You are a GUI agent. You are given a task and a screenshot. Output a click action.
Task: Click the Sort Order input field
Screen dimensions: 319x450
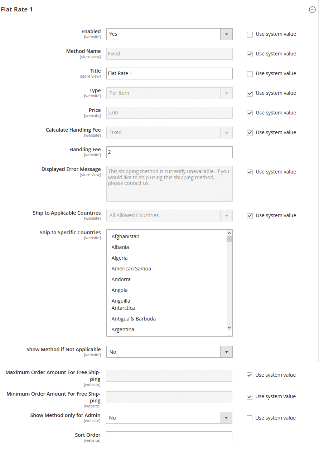tap(169, 437)
